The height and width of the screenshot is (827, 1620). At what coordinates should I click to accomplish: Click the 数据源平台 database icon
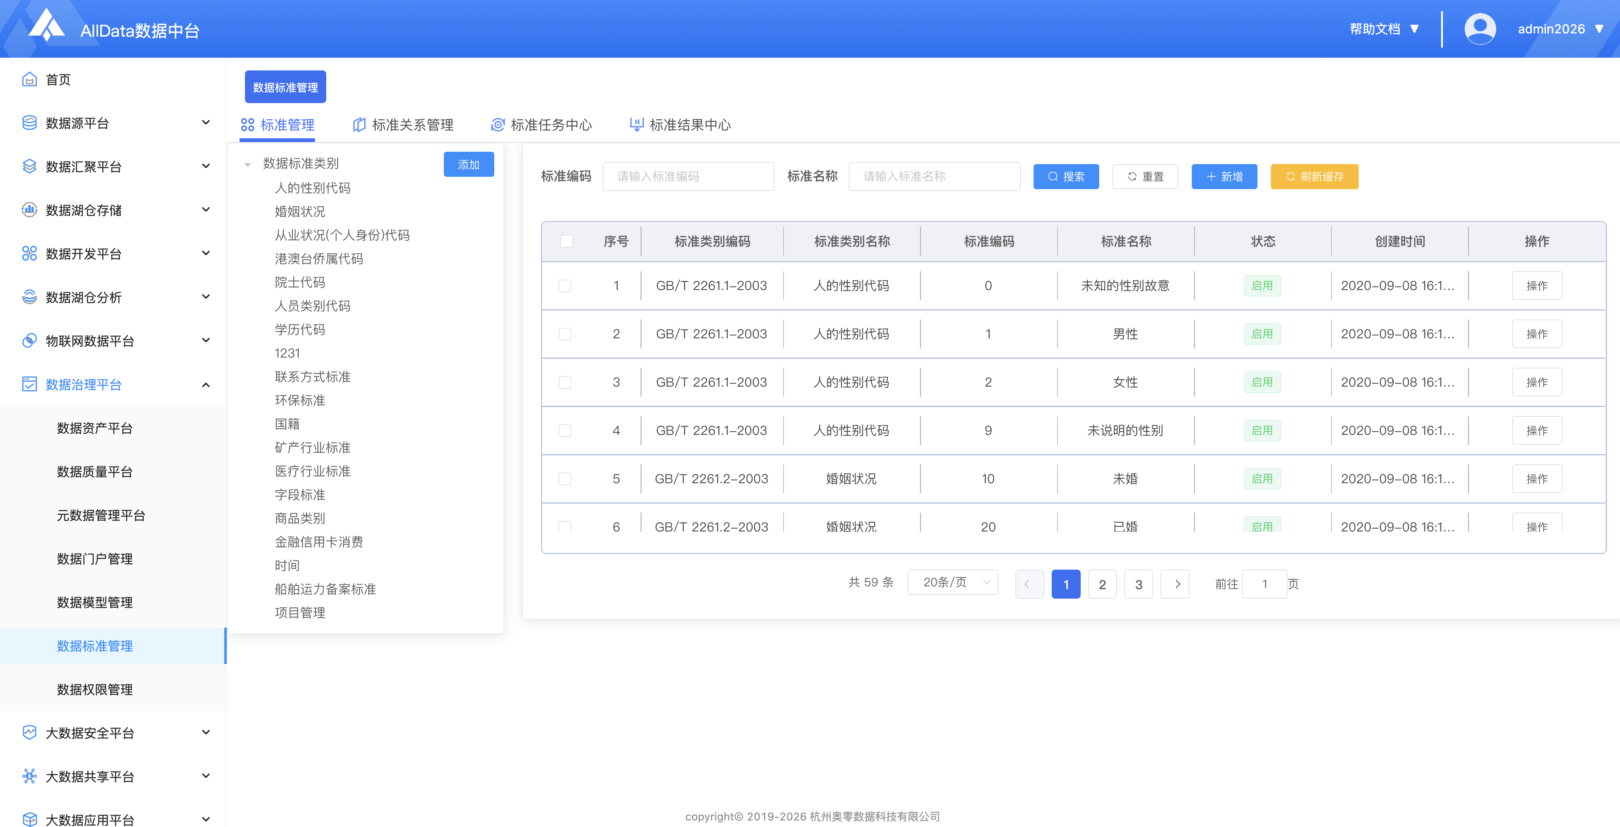(29, 123)
